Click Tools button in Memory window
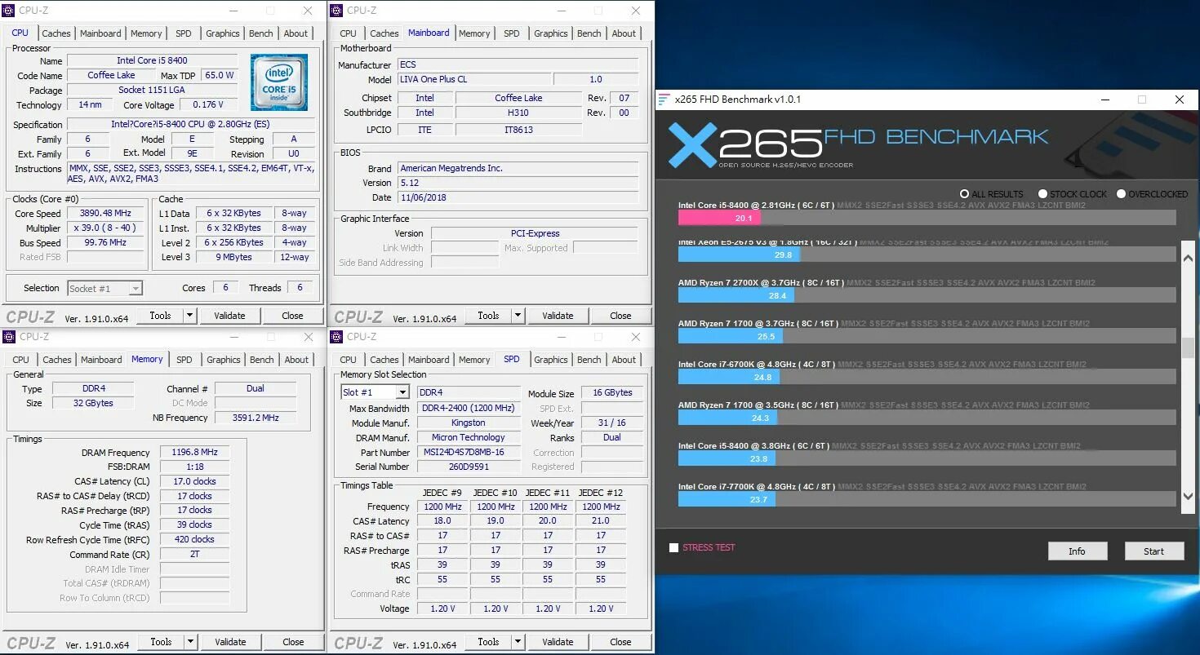 tap(162, 642)
